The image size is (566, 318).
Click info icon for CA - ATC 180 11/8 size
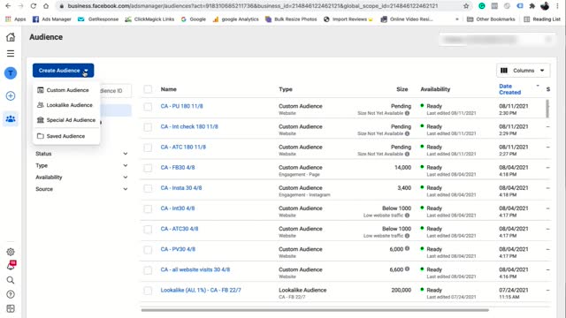pos(407,154)
